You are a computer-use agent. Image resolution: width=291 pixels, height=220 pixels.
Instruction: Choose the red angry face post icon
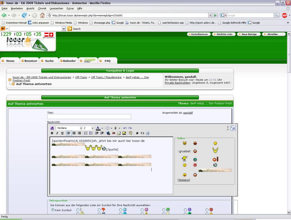(207, 210)
